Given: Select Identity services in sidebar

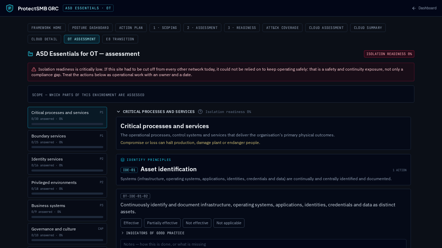Looking at the screenshot, I should point(67,164).
